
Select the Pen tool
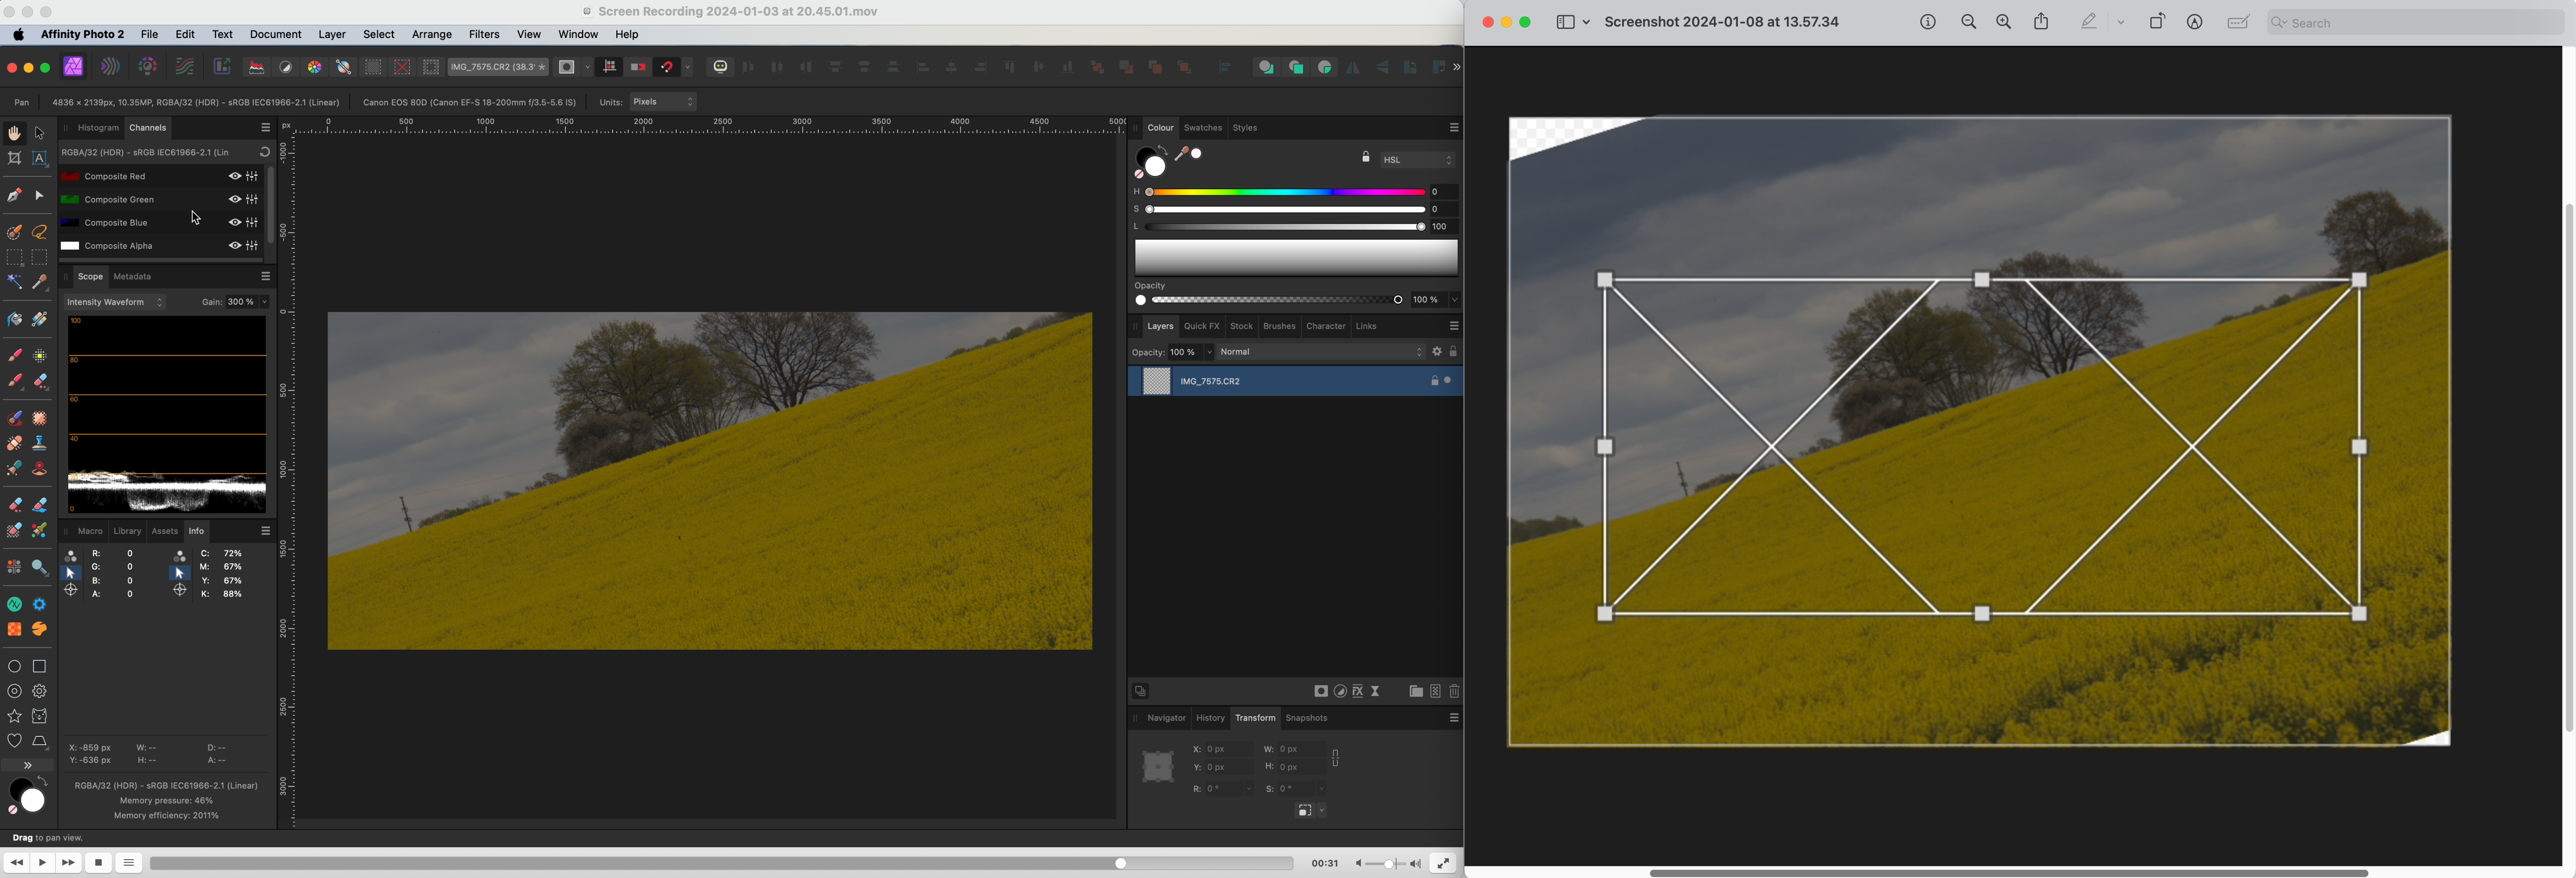pos(14,196)
